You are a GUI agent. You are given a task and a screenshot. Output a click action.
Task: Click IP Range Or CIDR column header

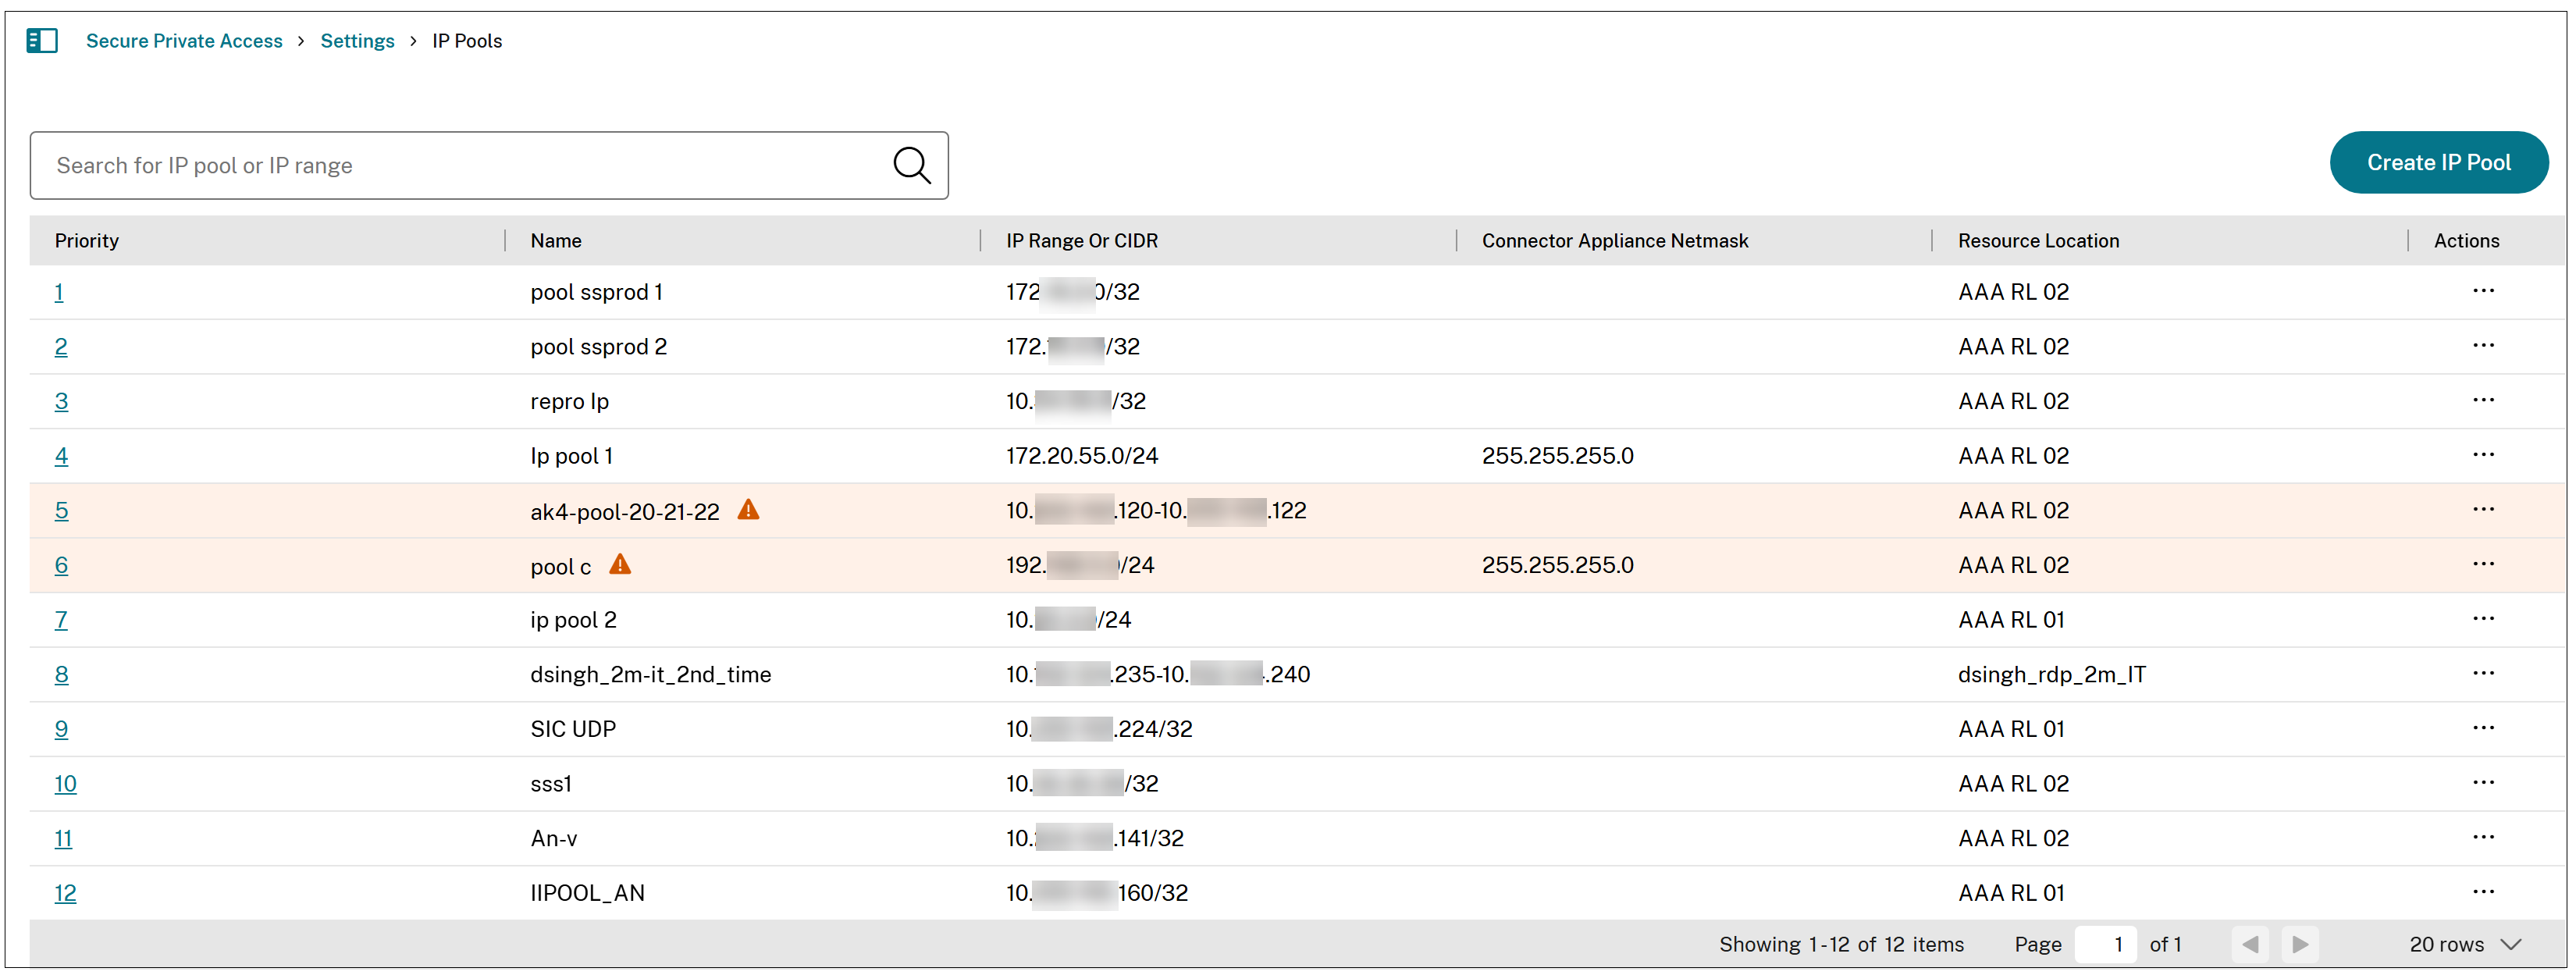[x=1082, y=240]
